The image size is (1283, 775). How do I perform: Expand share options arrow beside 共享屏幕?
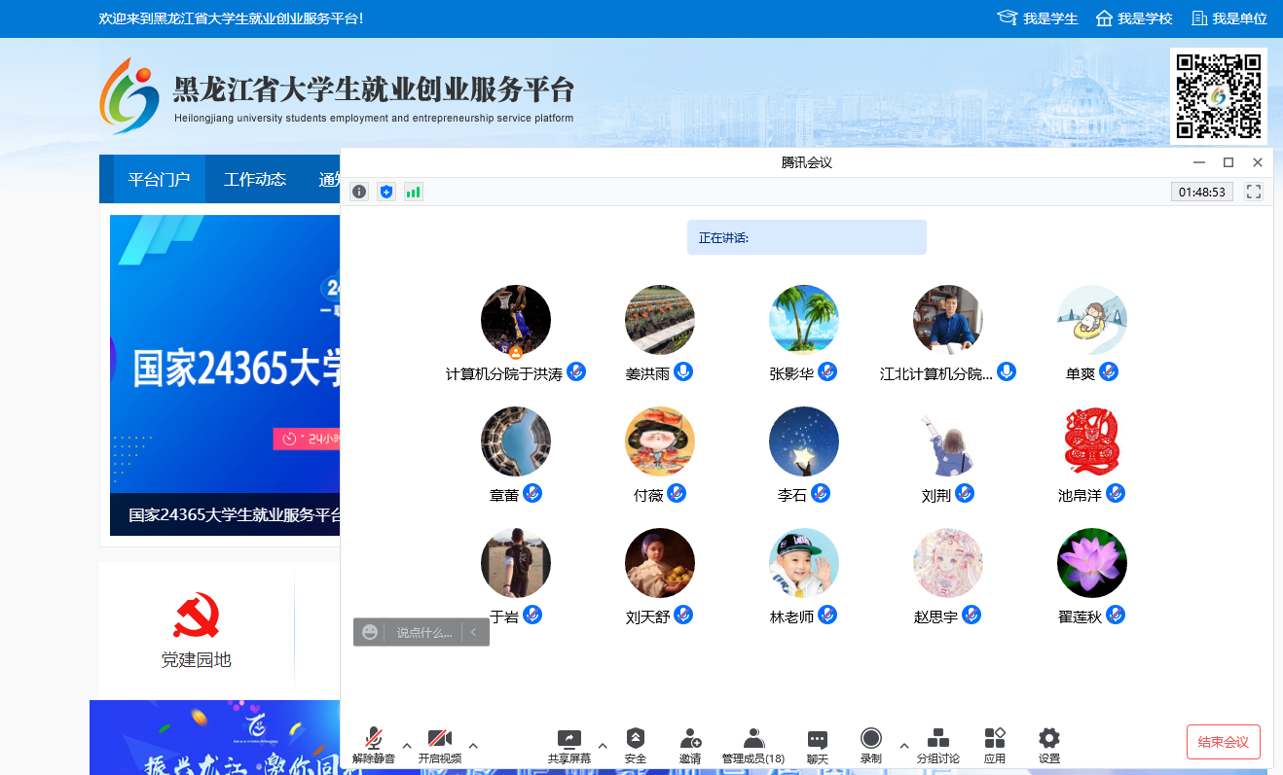tap(603, 746)
